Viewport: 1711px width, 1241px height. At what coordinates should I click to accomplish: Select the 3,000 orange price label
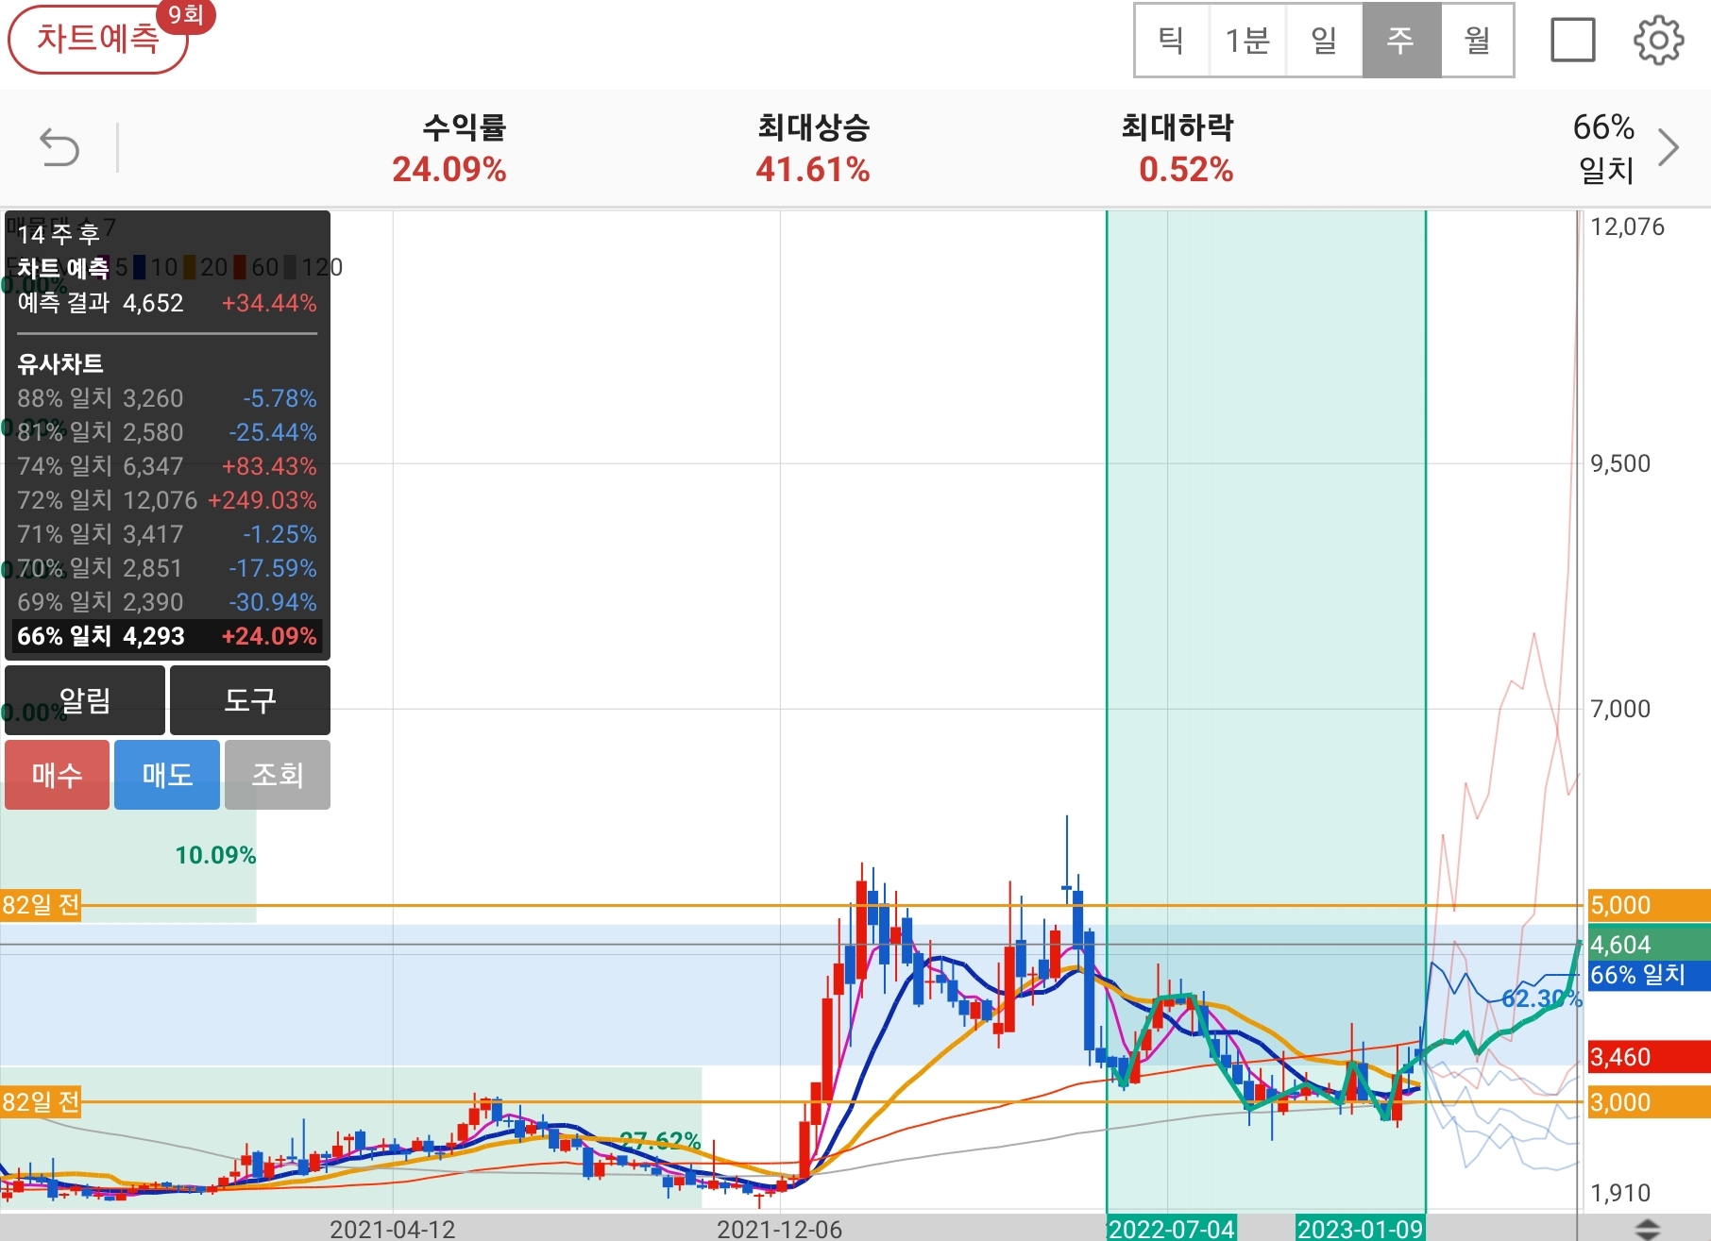[x=1649, y=1102]
